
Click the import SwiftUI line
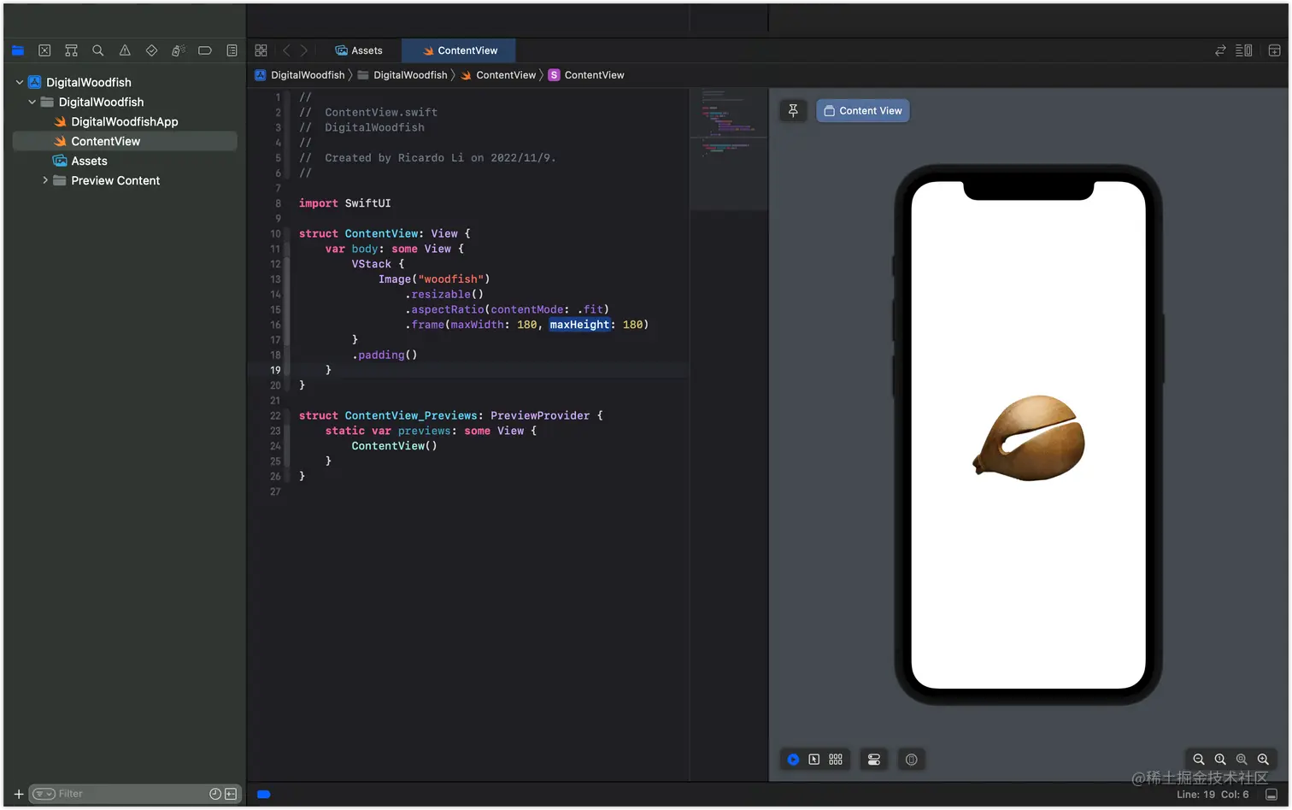coord(345,203)
